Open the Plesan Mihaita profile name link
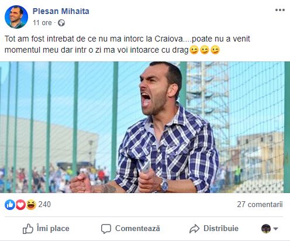The image size is (290, 241). tap(61, 11)
